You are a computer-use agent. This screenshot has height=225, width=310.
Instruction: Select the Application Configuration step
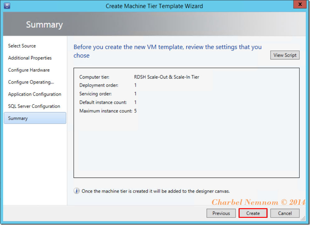click(x=35, y=94)
